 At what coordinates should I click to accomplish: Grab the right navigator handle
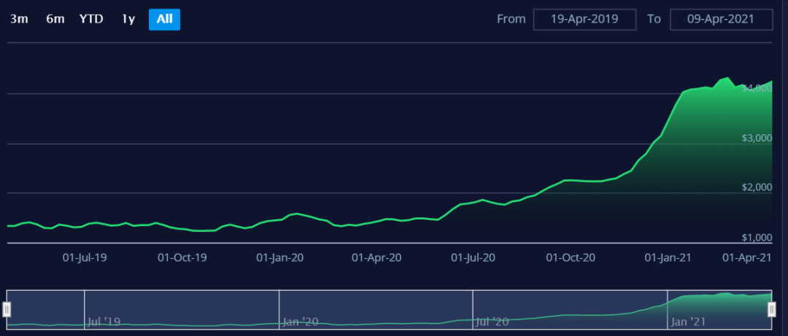771,310
